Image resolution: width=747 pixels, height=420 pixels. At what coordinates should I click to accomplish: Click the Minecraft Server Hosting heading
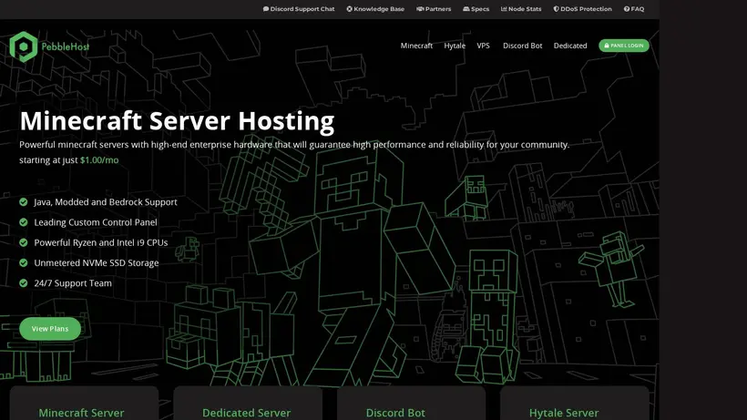pyautogui.click(x=177, y=121)
